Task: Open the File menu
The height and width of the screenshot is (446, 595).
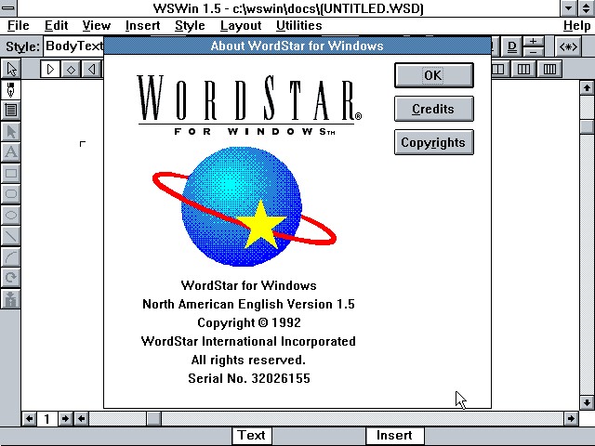Action: pyautogui.click(x=18, y=26)
